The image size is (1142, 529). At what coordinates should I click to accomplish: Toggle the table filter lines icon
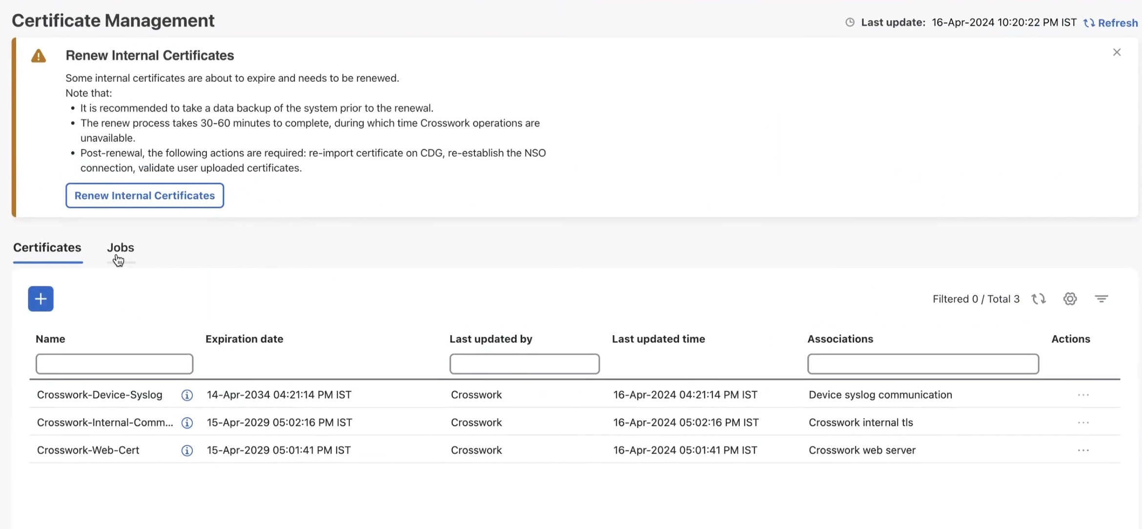(1101, 299)
